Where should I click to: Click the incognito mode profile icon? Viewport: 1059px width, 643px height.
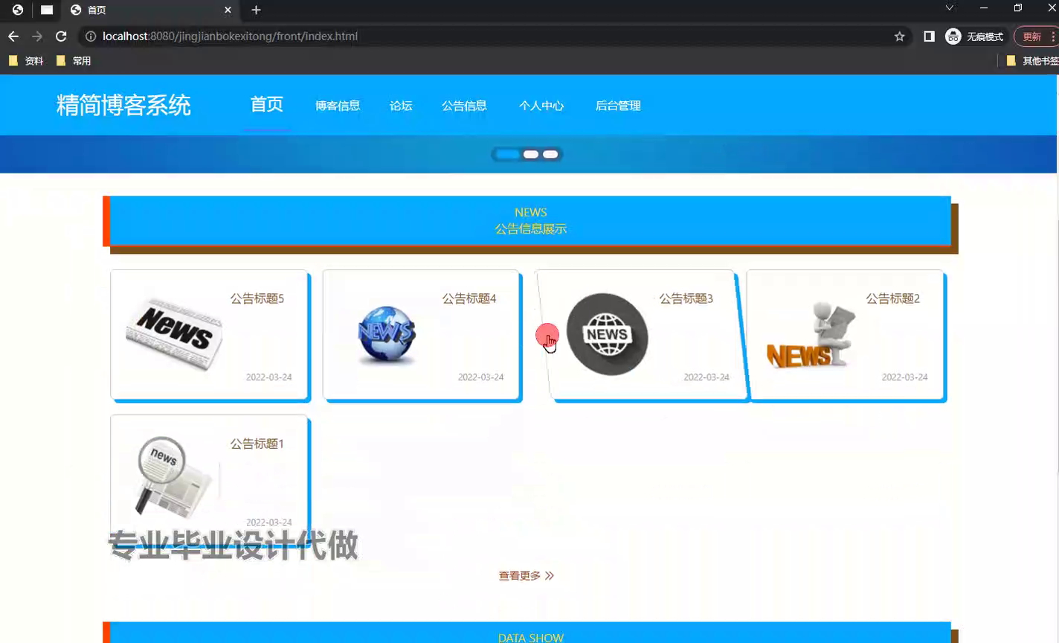(x=953, y=36)
